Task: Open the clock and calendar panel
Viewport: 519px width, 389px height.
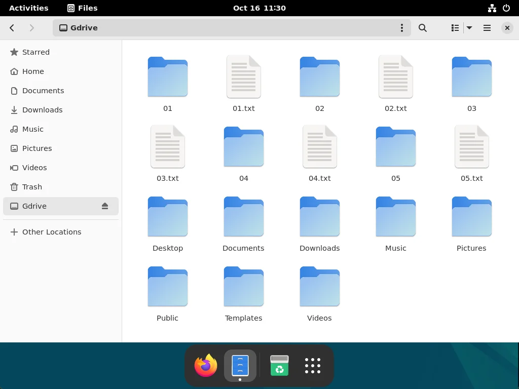Action: 259,8
